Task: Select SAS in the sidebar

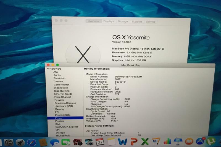Action: [58, 124]
